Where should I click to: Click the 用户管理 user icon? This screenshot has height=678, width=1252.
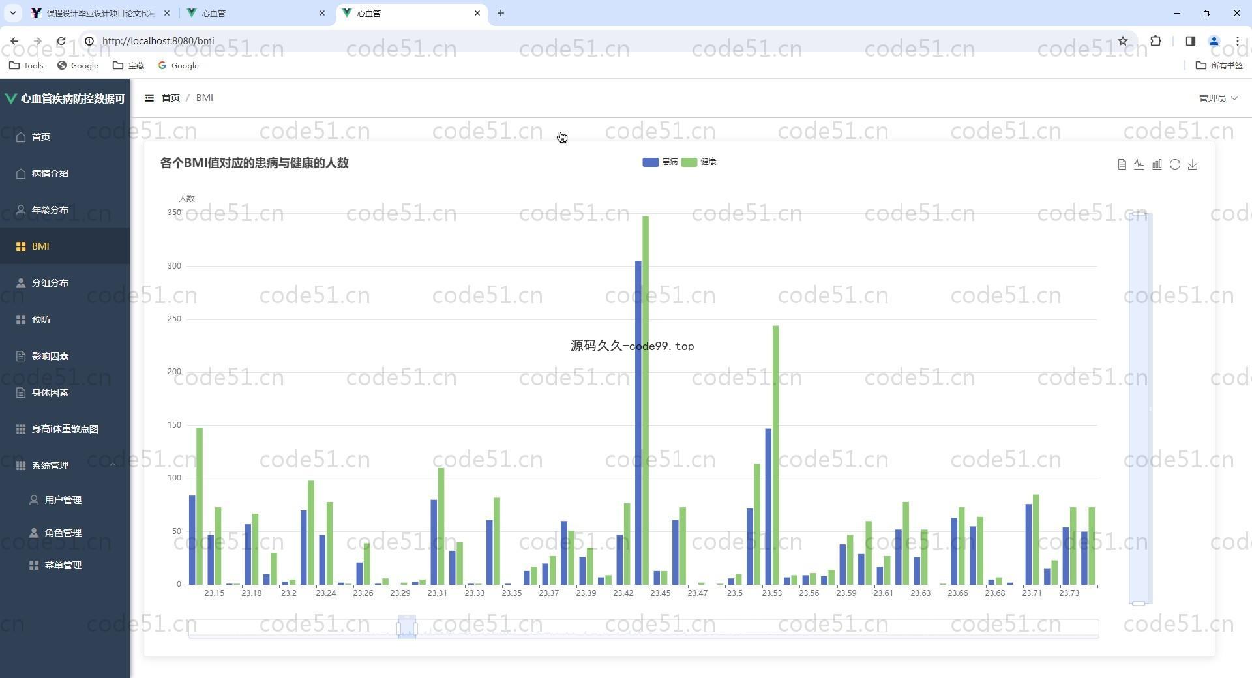coord(34,500)
